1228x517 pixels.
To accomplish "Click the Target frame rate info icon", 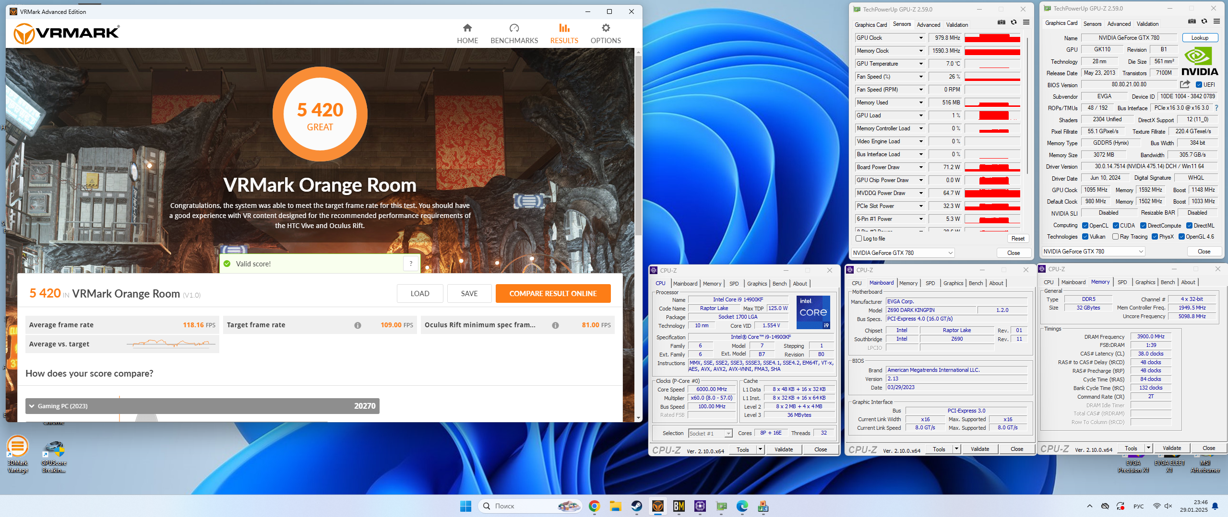I will 358,325.
